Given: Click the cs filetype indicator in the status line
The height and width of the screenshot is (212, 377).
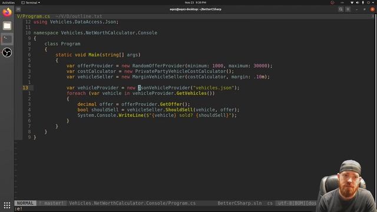Looking at the screenshot, I should 270,203.
